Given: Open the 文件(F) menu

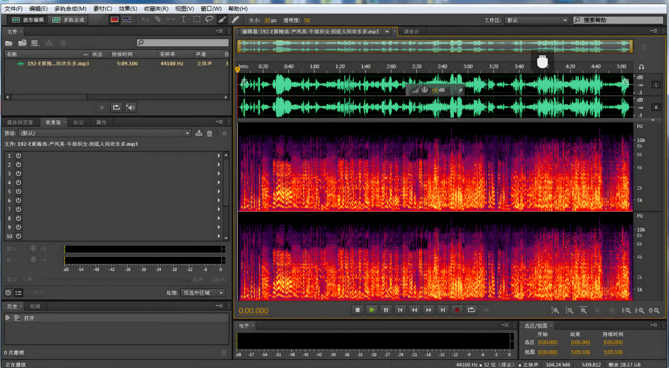Looking at the screenshot, I should point(14,8).
